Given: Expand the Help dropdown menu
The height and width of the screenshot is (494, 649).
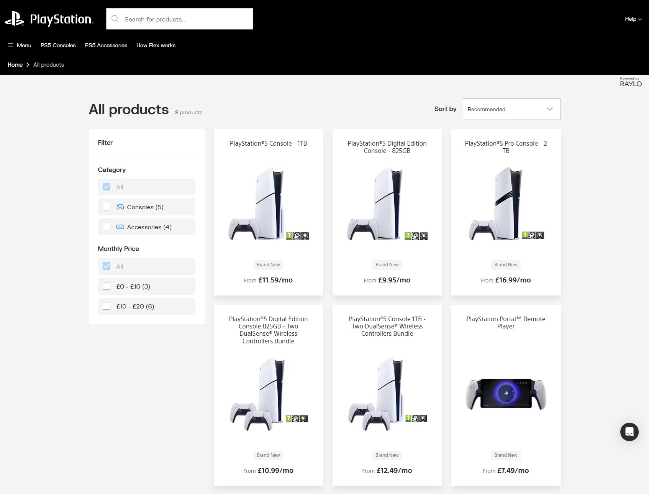Looking at the screenshot, I should click(x=633, y=19).
